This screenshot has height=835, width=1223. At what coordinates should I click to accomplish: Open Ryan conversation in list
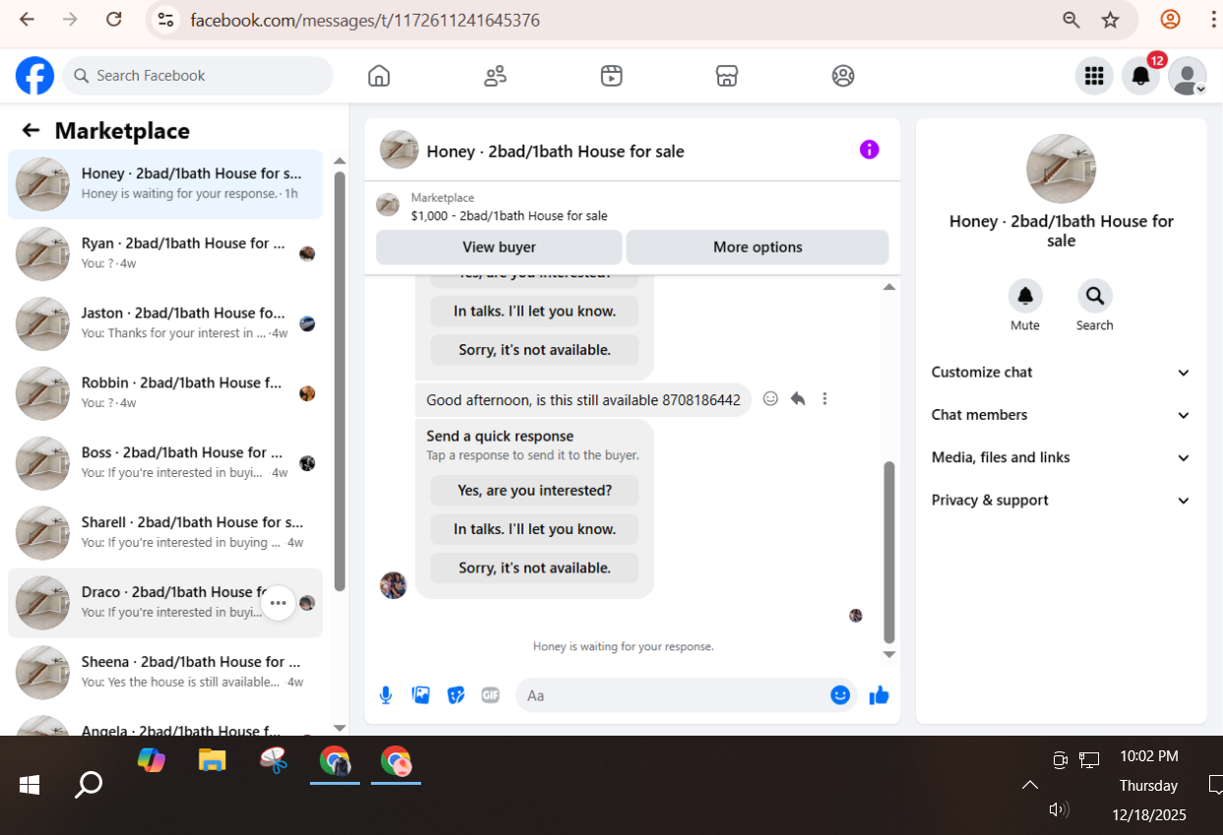(165, 254)
